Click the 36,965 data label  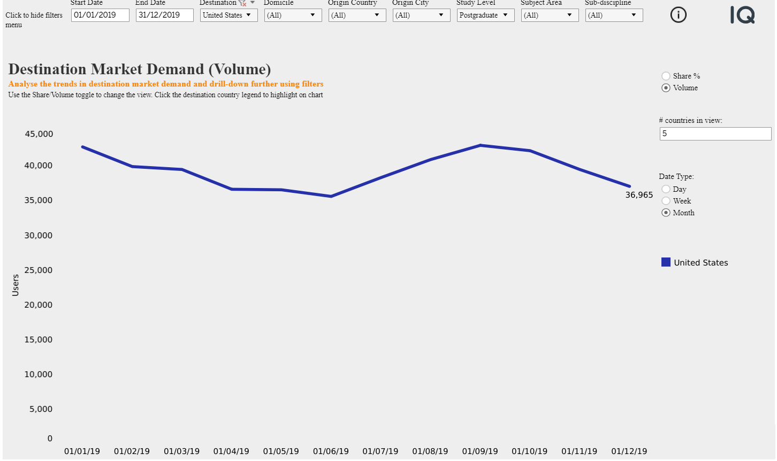(x=639, y=195)
